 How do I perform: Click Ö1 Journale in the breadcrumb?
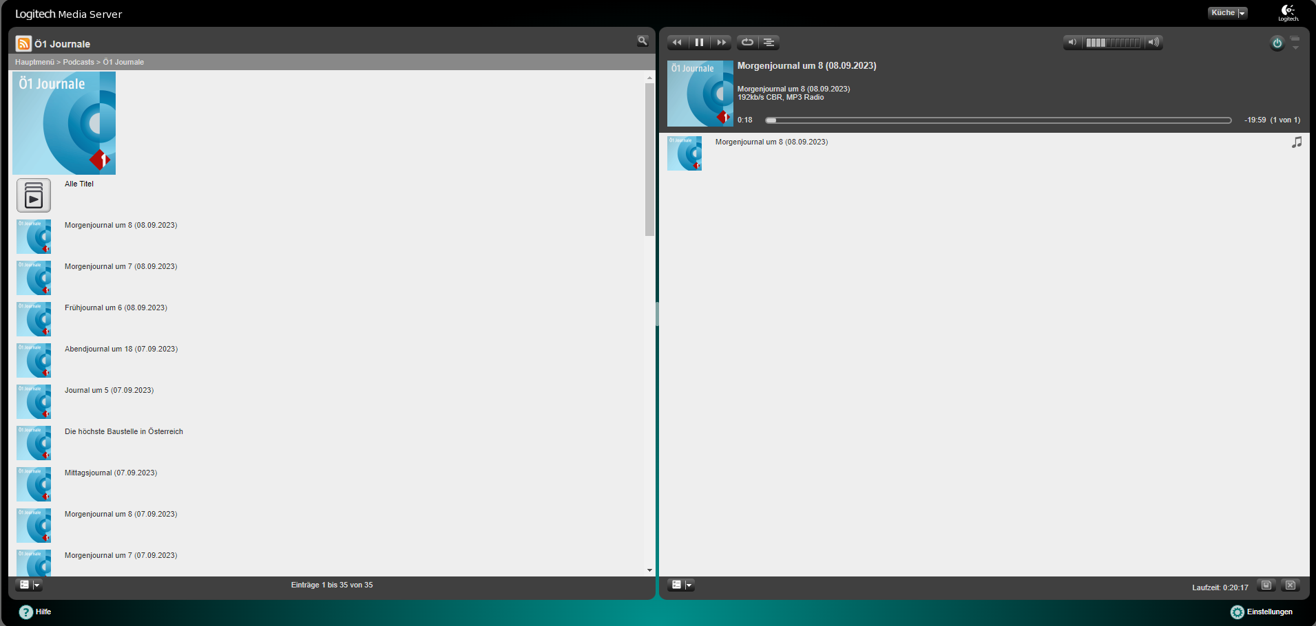coord(123,62)
